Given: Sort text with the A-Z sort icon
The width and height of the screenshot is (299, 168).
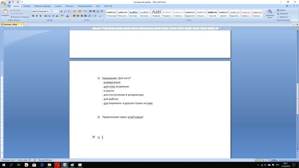Looking at the screenshot, I should (x=98, y=11).
